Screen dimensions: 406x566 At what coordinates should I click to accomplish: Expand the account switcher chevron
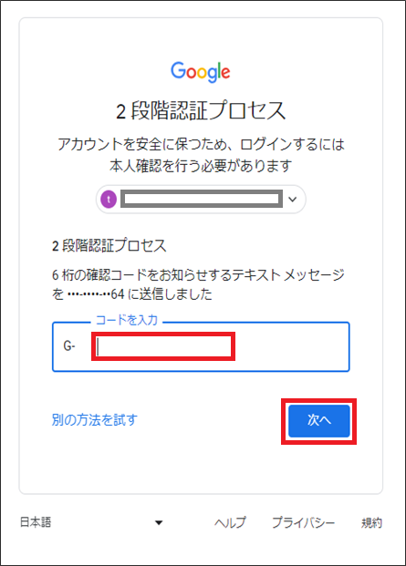point(293,200)
